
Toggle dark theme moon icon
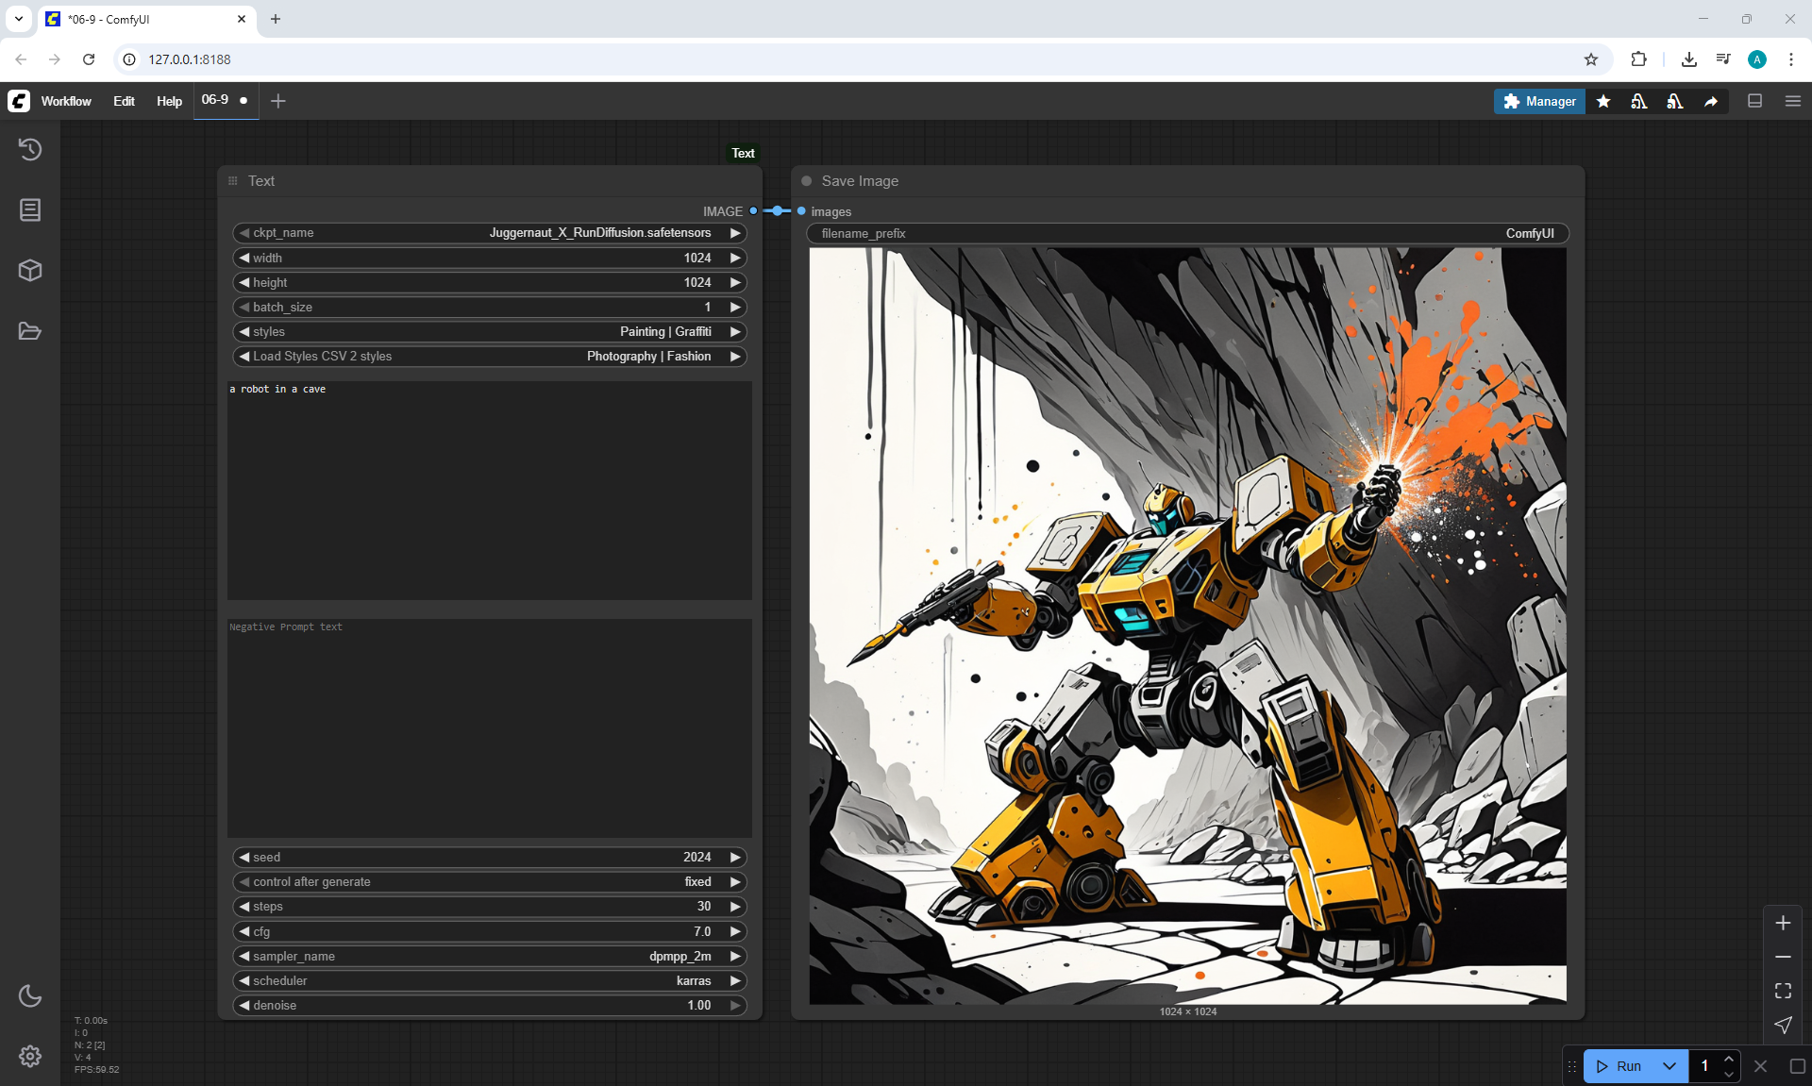(x=30, y=995)
